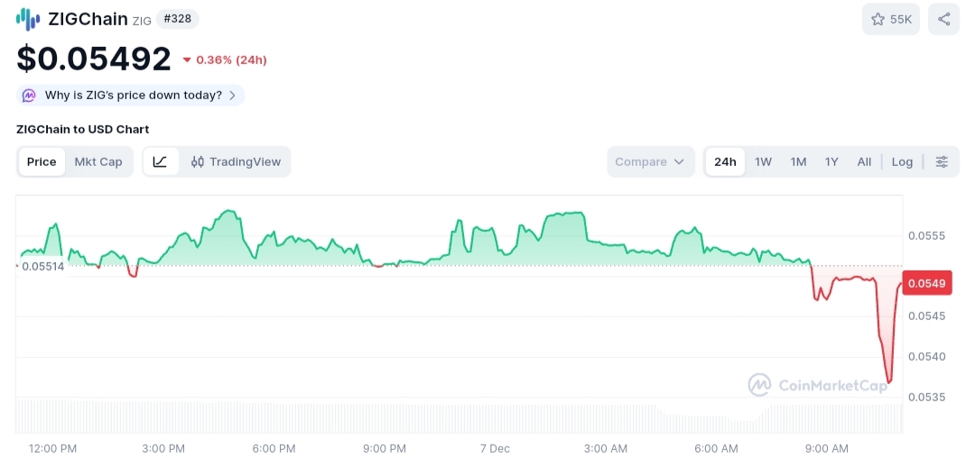Open the share icon button
Viewport: 975px width, 458px height.
point(944,19)
